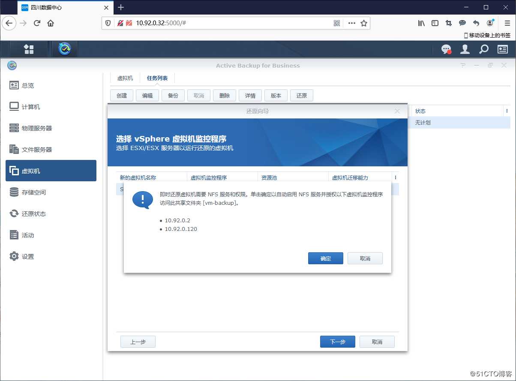Screen dimensions: 516x381
Task: Switch to 虚拟机 tab
Action: 125,78
